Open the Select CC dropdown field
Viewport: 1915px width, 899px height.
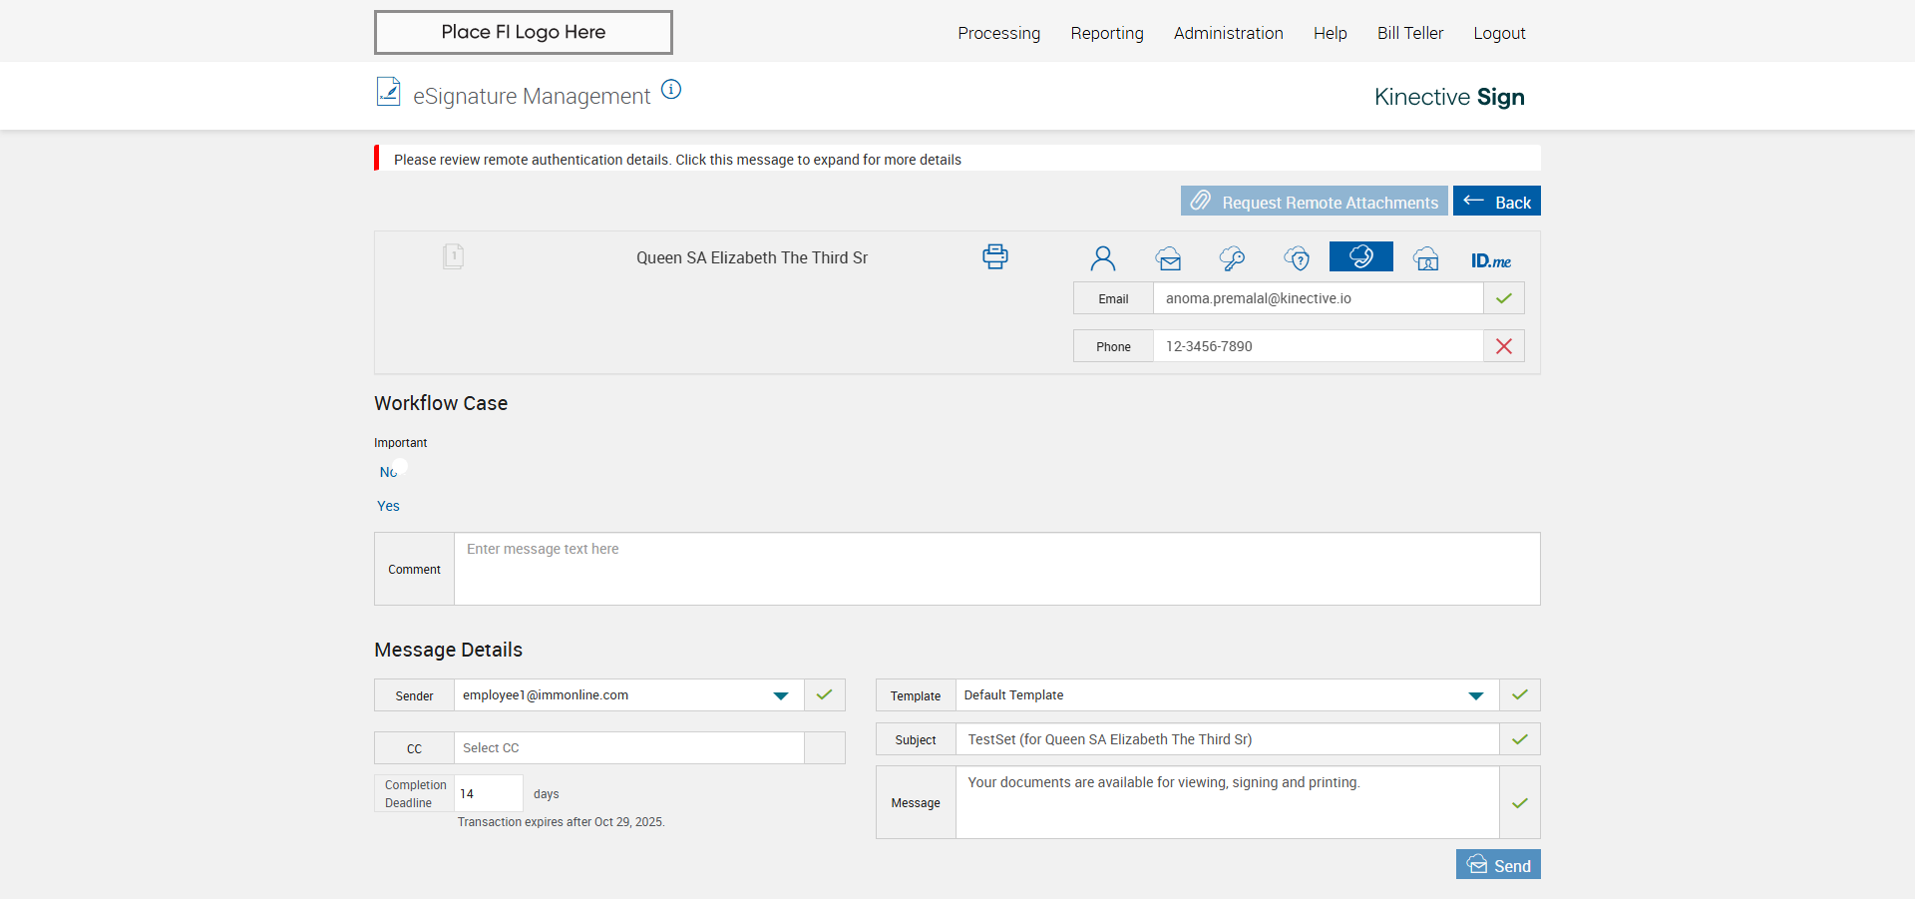point(628,748)
